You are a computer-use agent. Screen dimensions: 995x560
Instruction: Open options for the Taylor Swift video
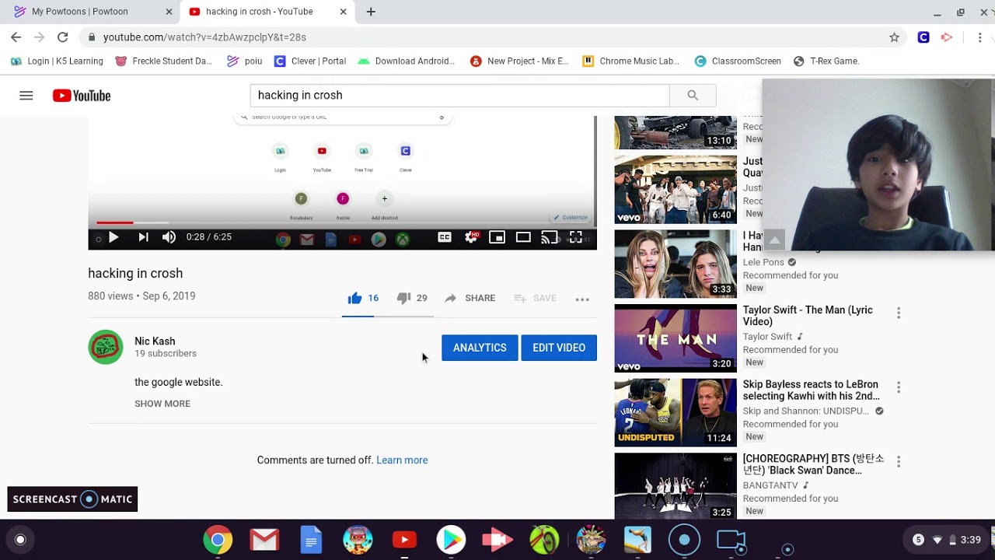[x=899, y=313]
